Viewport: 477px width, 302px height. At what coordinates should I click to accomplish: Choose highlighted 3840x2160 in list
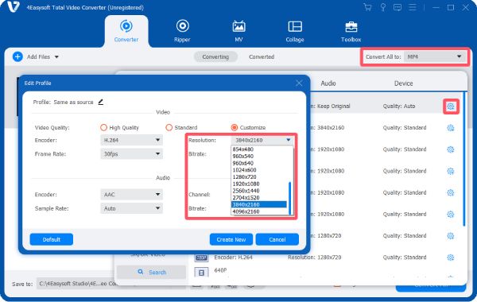click(259, 205)
